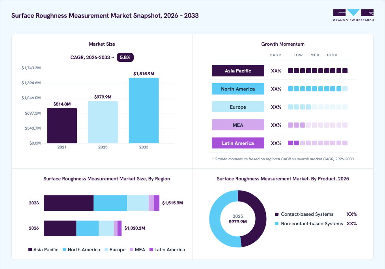This screenshot has width=385, height=269.
Task: Select the North America region label
Action: [x=238, y=89]
